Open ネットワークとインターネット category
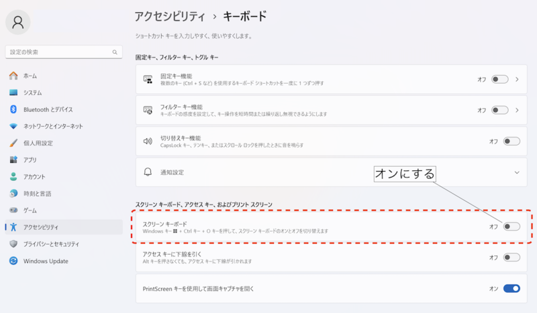Image resolution: width=537 pixels, height=313 pixels. click(64, 126)
